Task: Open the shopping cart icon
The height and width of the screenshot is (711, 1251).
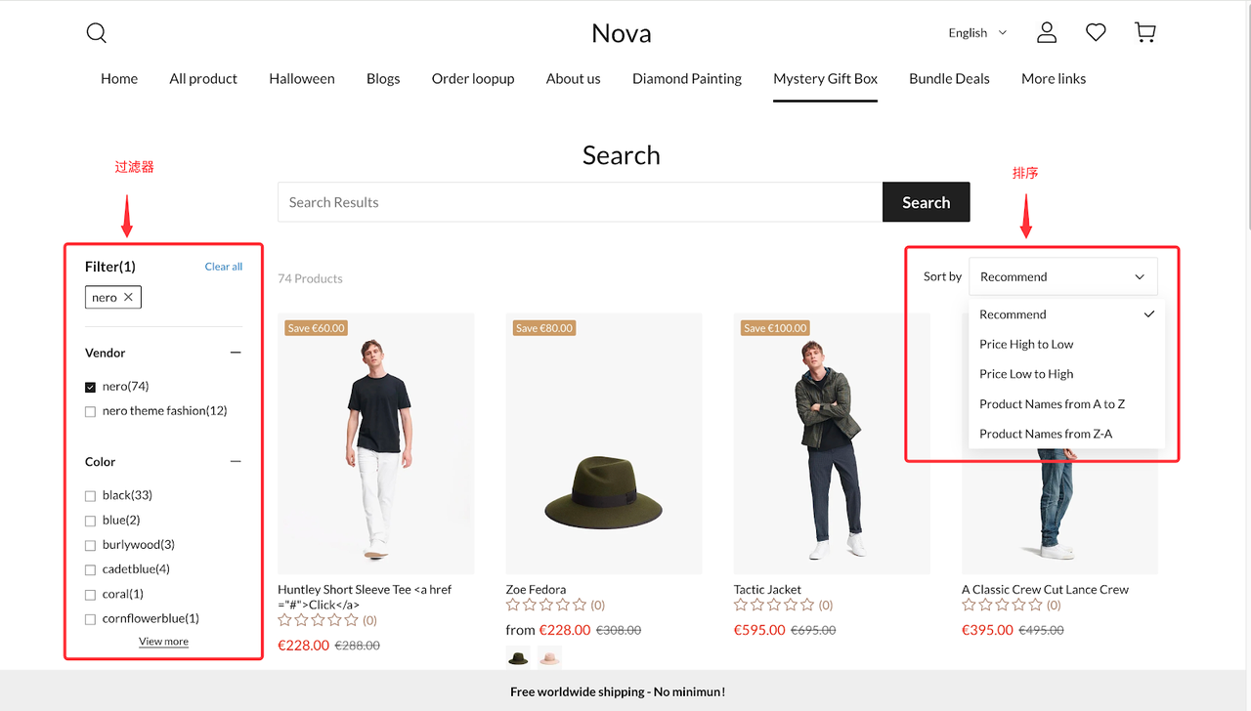Action: (x=1145, y=33)
